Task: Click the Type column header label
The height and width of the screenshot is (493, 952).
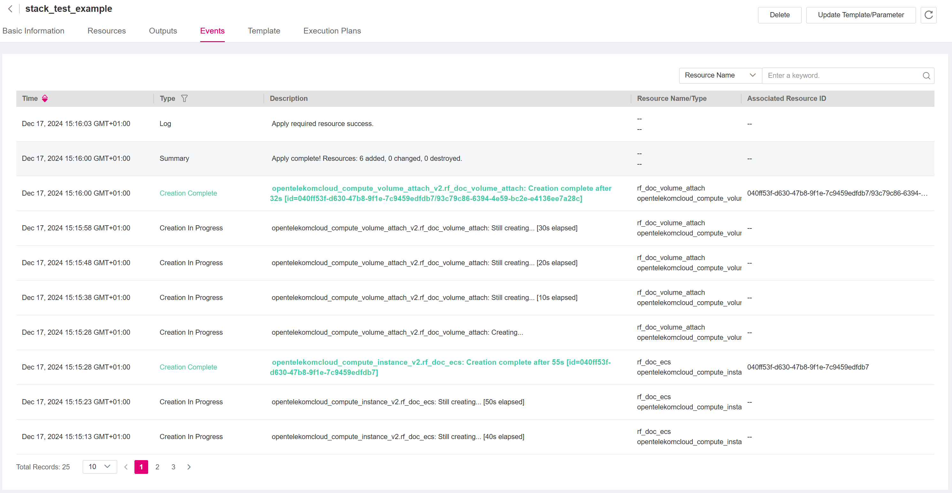Action: (x=167, y=98)
